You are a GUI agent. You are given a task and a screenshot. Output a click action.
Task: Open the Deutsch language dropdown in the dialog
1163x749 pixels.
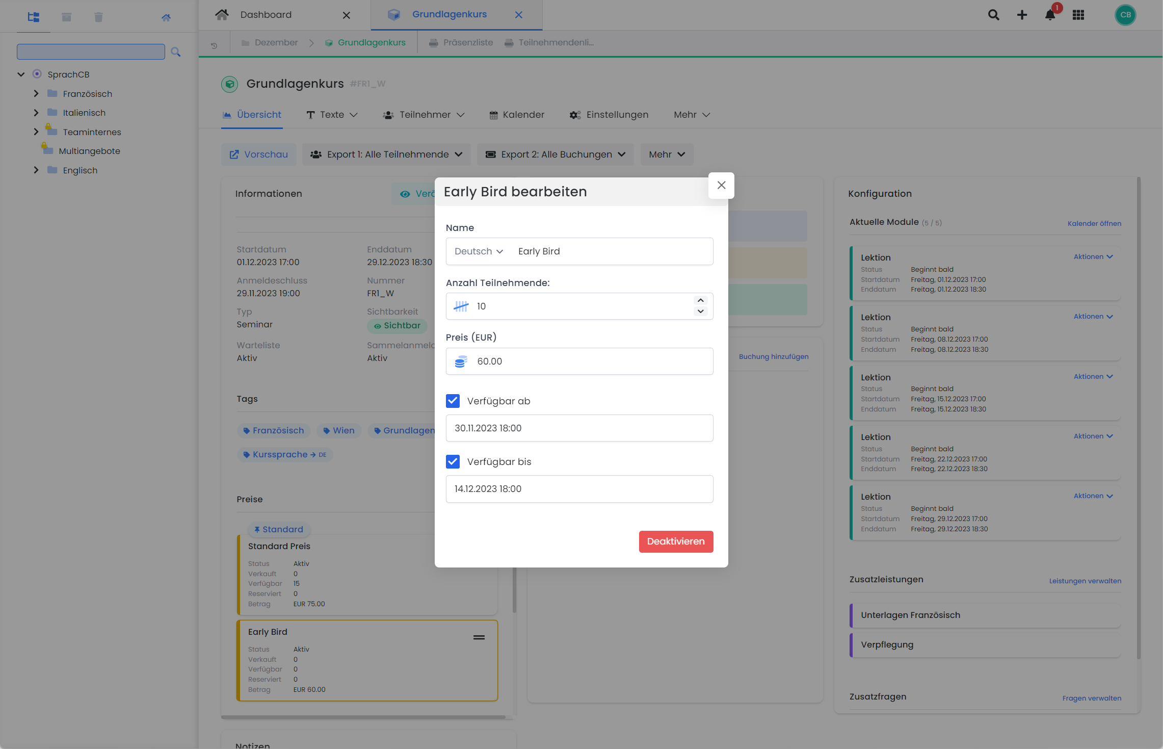click(x=477, y=251)
